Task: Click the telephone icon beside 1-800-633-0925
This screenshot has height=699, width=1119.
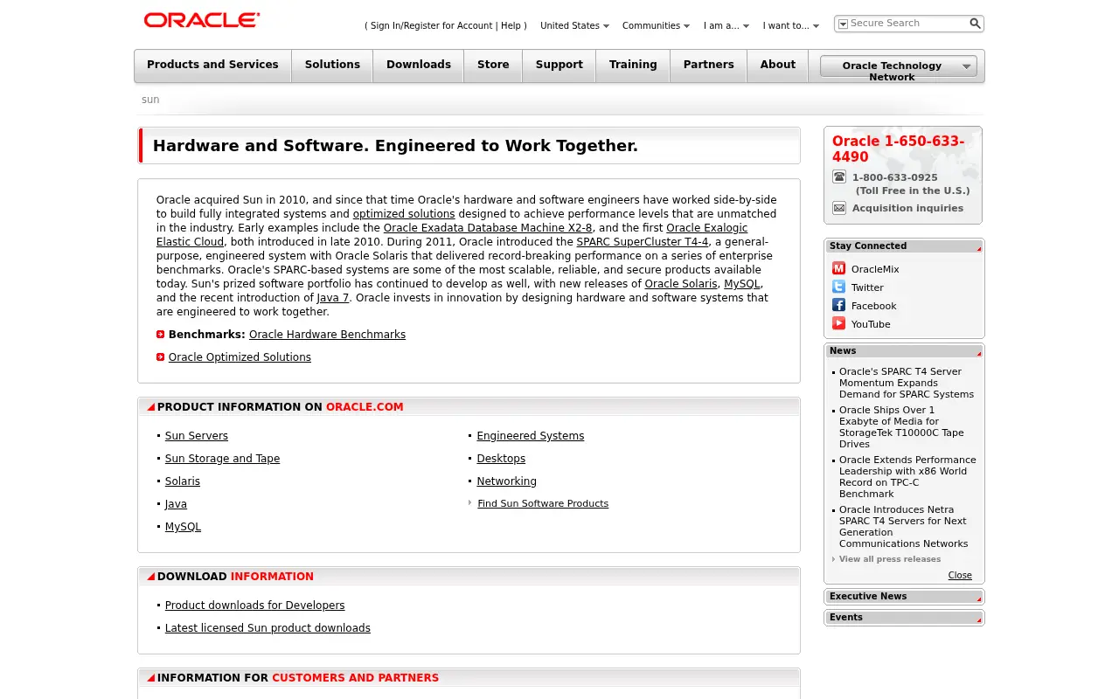Action: click(x=839, y=176)
